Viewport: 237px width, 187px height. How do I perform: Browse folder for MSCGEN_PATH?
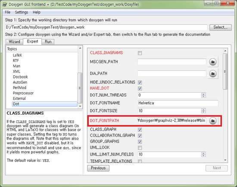pos(213,62)
